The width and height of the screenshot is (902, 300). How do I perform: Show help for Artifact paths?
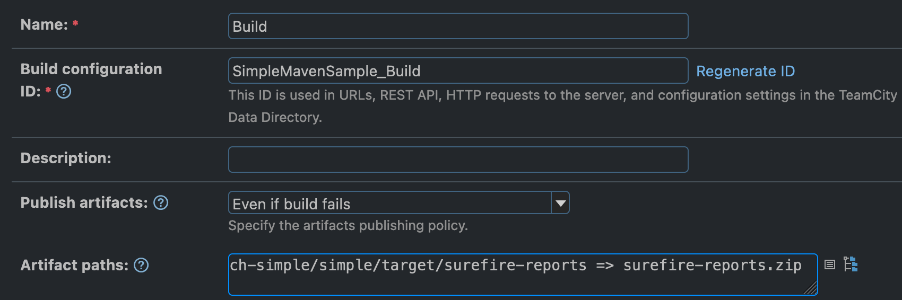141,265
